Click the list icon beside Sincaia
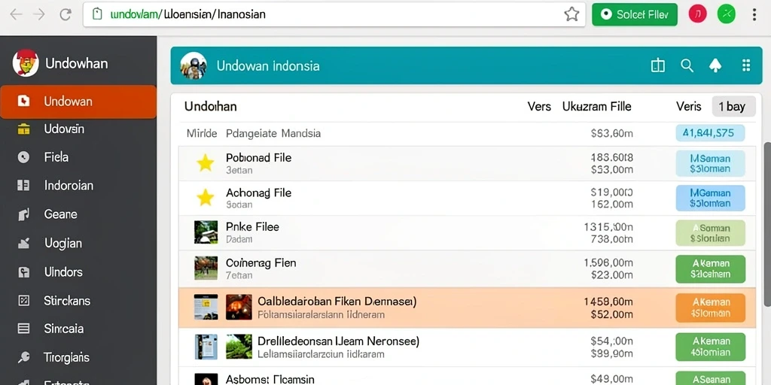 pos(23,329)
